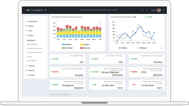Toggle the Business legend swatch

[x=82, y=48]
